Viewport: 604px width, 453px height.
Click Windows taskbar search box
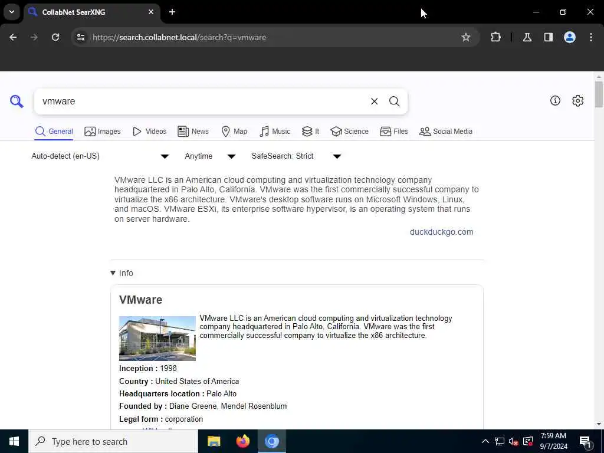(x=113, y=441)
